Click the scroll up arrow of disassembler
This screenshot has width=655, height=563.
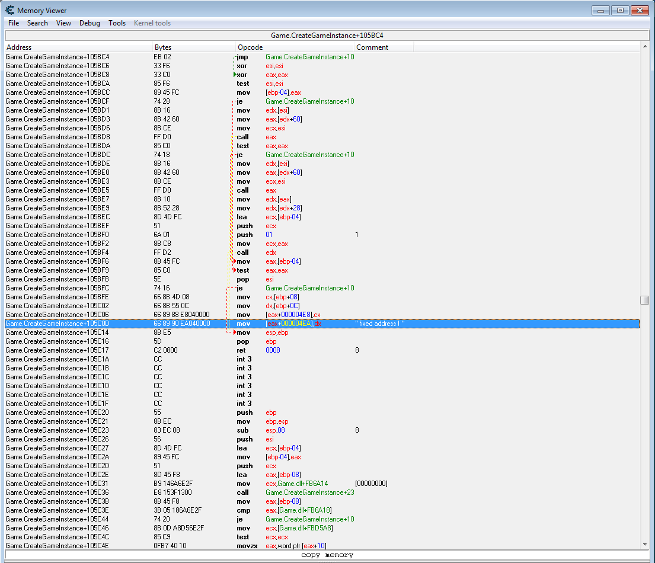point(644,46)
